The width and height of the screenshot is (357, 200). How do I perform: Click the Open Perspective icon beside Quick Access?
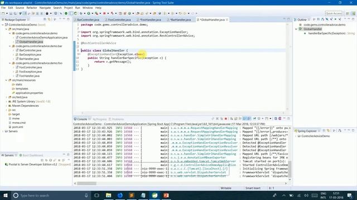pos(348,13)
